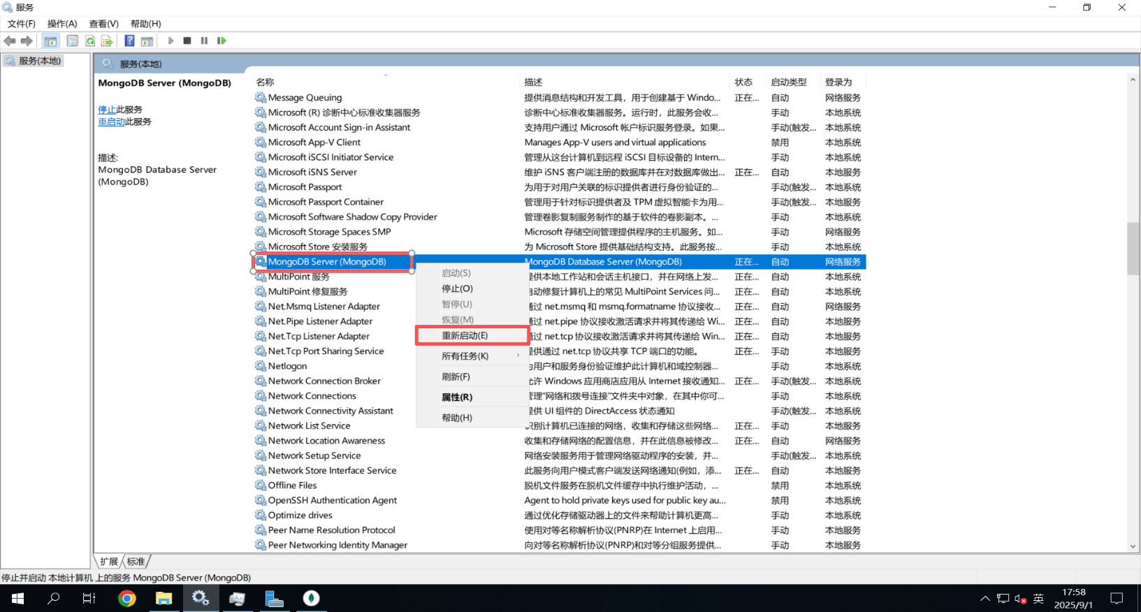This screenshot has width=1141, height=612.
Task: Click the Stop Service square icon
Action: coord(187,41)
